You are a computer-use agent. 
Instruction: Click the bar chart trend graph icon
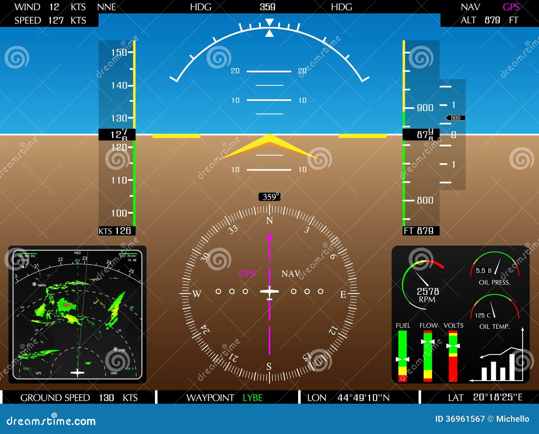497,355
